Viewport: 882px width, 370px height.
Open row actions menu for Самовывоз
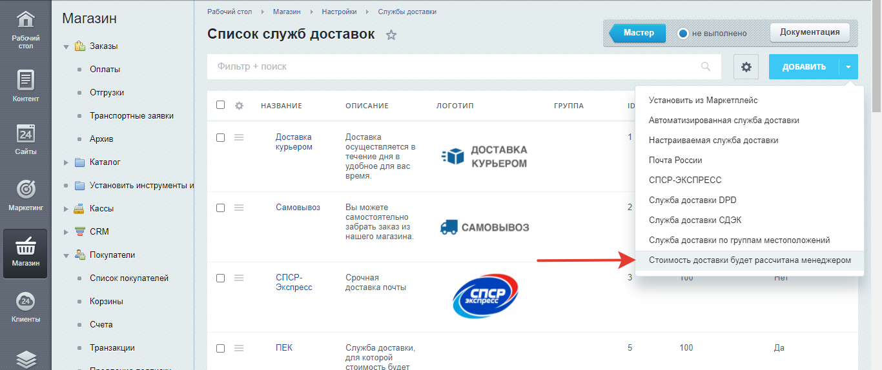[238, 208]
